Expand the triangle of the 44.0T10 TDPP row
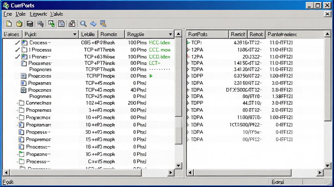The width and height of the screenshot is (334, 187). pyautogui.click(x=188, y=103)
